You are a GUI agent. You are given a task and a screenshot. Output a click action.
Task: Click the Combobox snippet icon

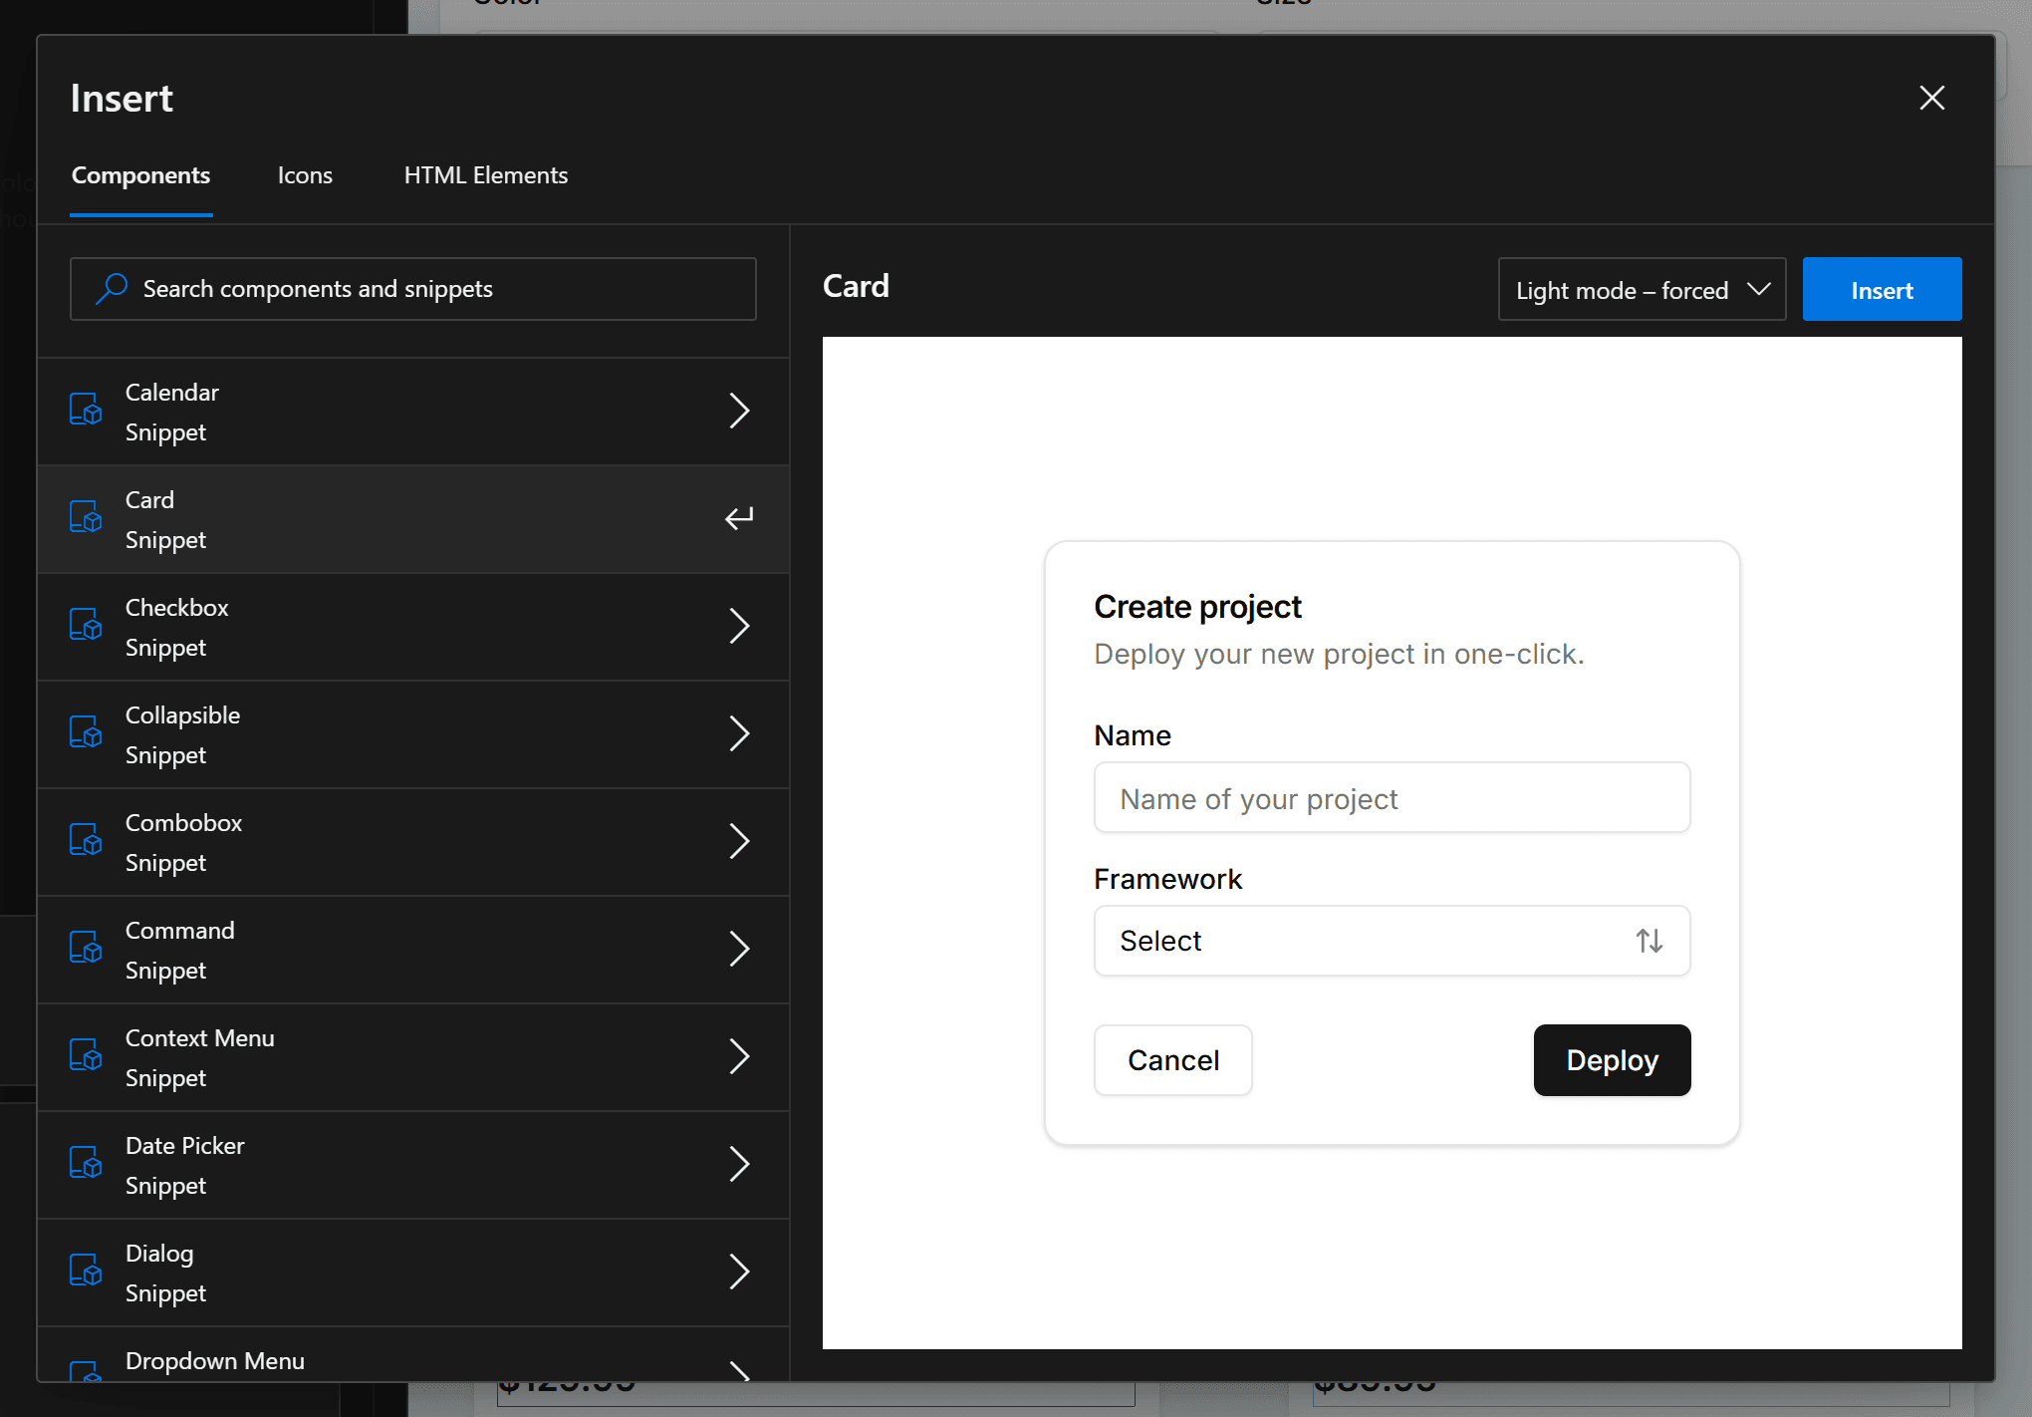86,840
